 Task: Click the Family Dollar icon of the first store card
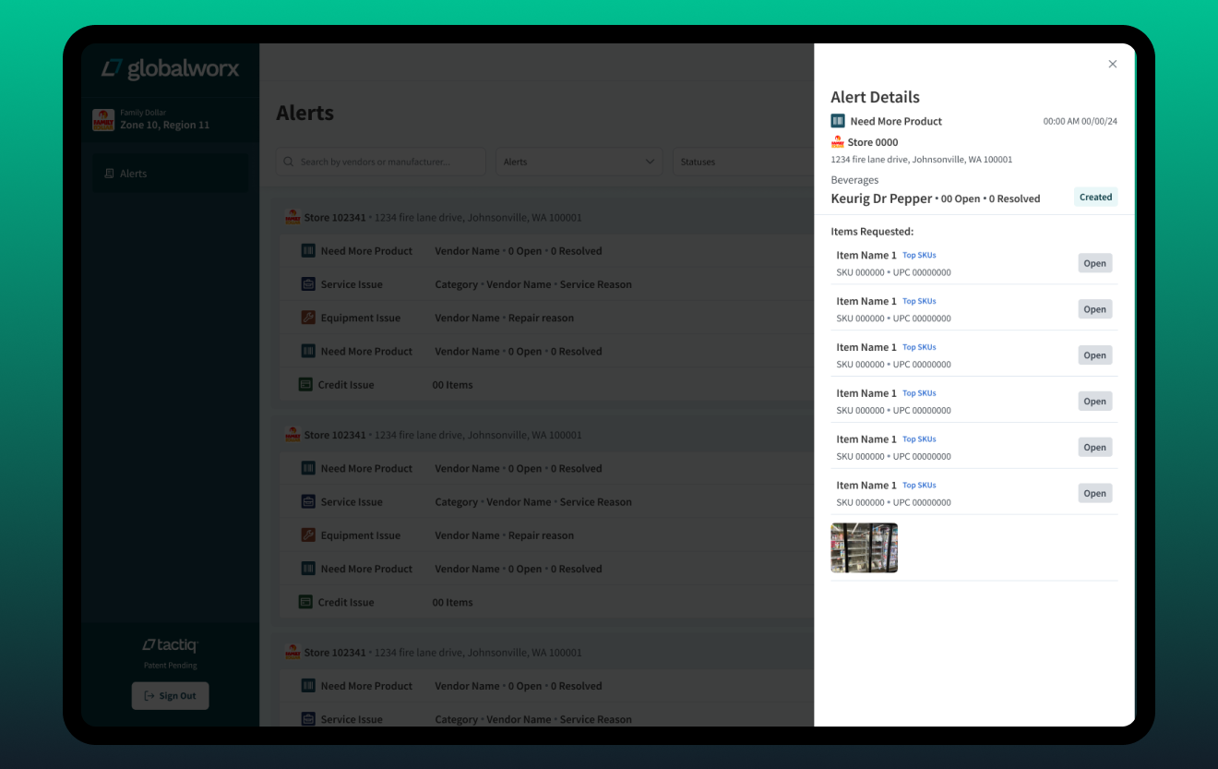coord(293,218)
